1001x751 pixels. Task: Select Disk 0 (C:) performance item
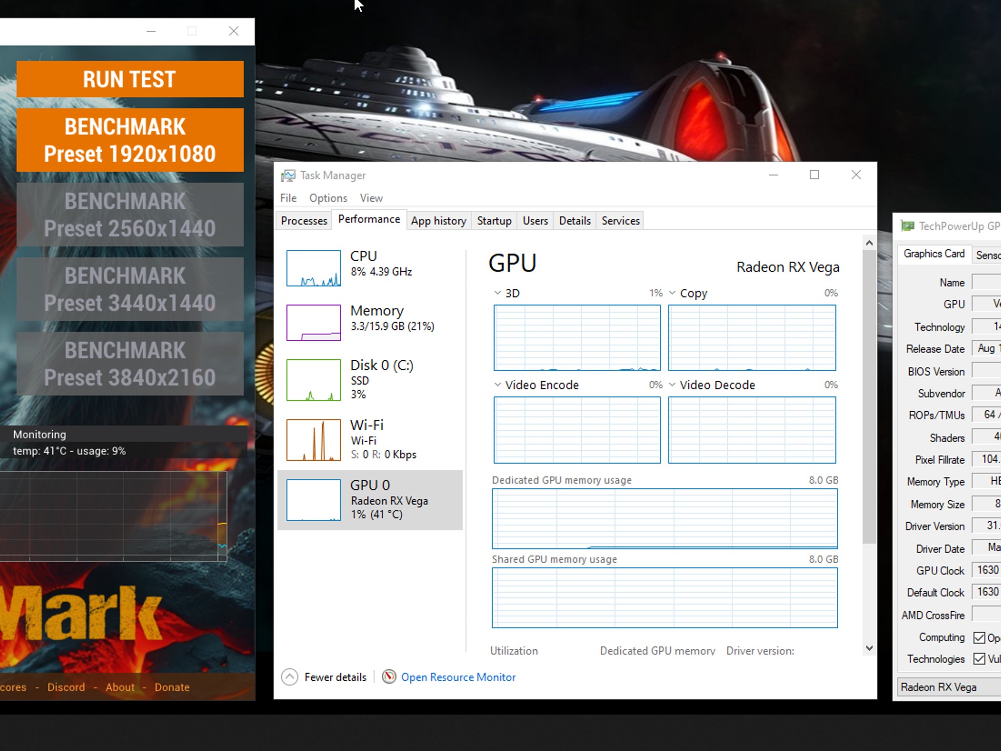coord(370,379)
